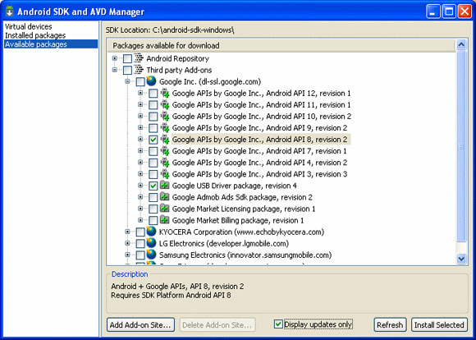Click the Google Market Licensing package icon

(165, 209)
